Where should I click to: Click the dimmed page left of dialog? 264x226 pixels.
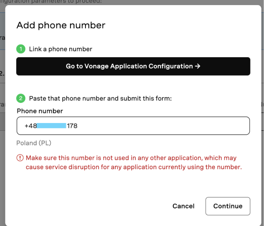[x=3, y=152]
